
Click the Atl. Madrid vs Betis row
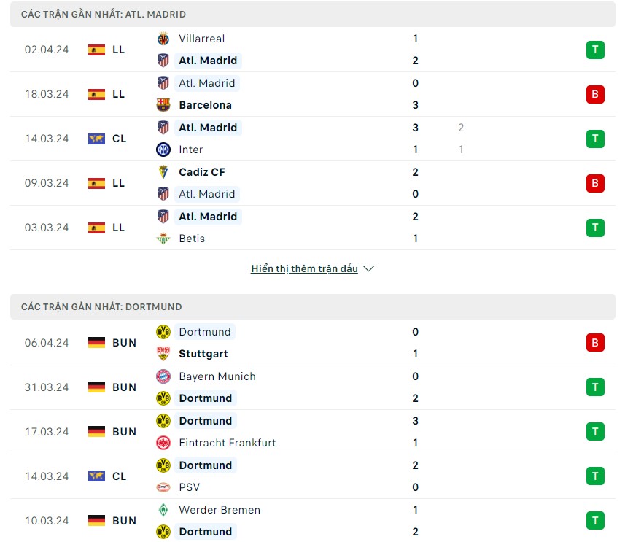312,227
